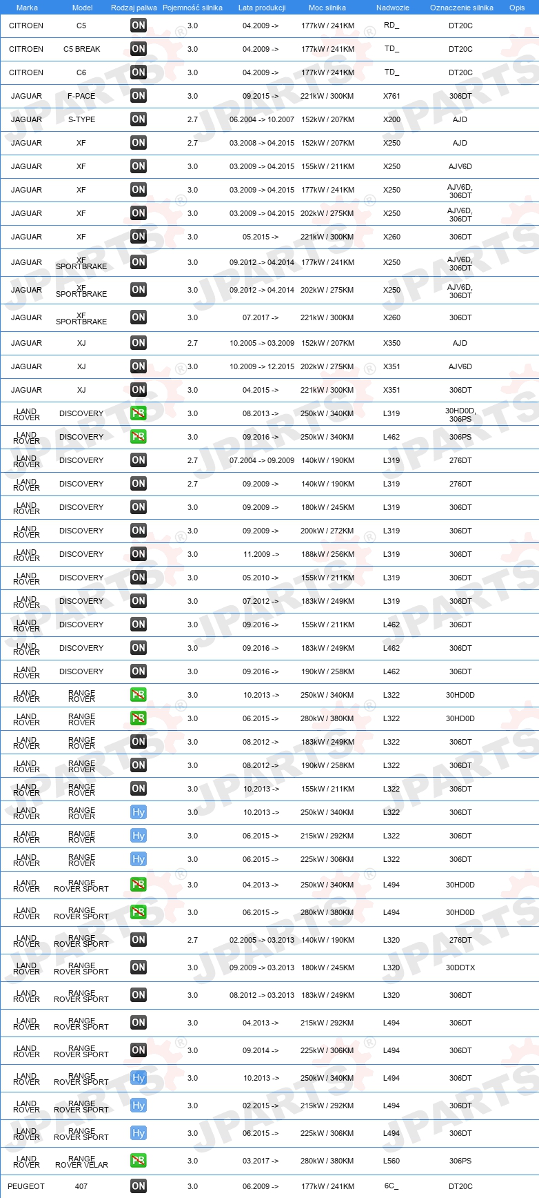Click the Hy icon for Range Rover Sport 10.2013
Screen dimensions: 539x1198
(x=139, y=1078)
